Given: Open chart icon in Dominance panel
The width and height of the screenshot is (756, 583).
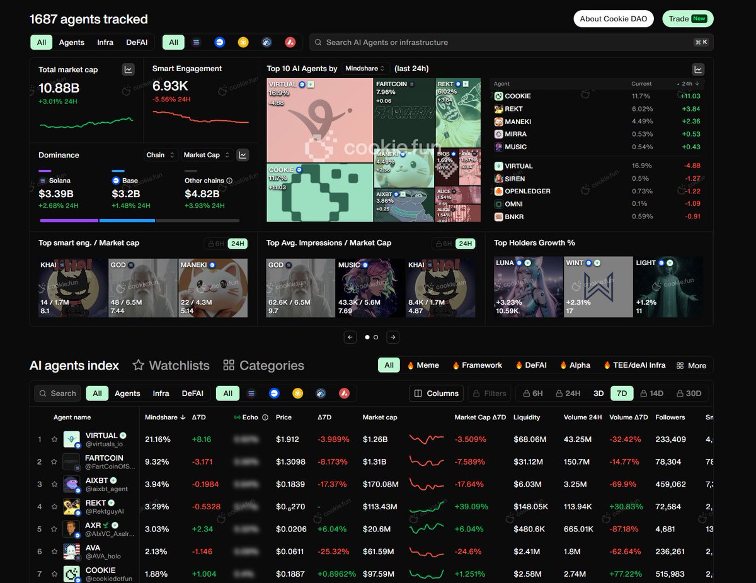Looking at the screenshot, I should (x=243, y=155).
